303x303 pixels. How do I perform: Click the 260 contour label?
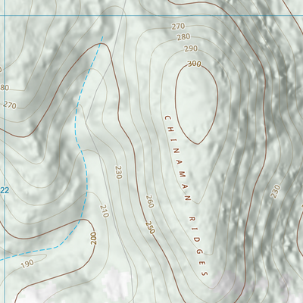[x=150, y=201]
